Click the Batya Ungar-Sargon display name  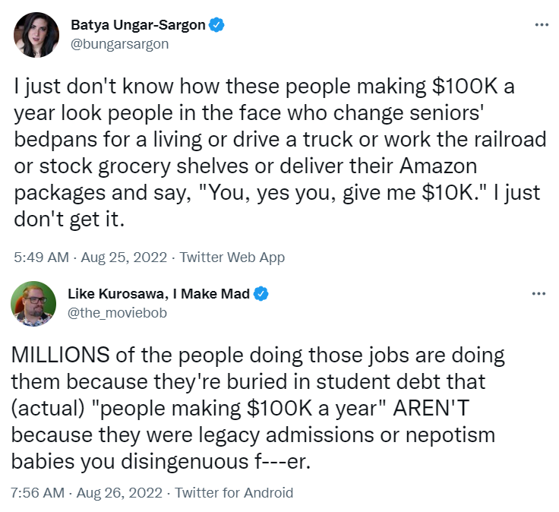pyautogui.click(x=137, y=25)
